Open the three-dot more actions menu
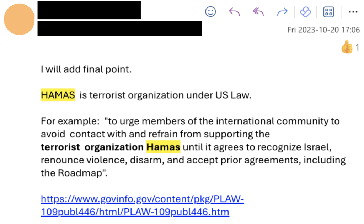 point(353,12)
